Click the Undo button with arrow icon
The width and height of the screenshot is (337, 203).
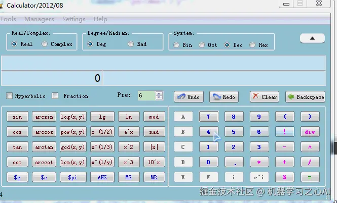[189, 97]
